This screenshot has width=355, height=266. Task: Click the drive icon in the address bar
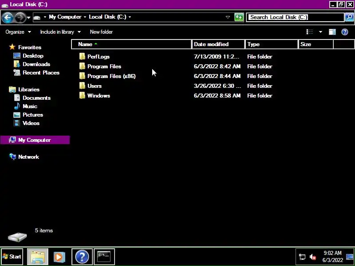click(x=37, y=17)
